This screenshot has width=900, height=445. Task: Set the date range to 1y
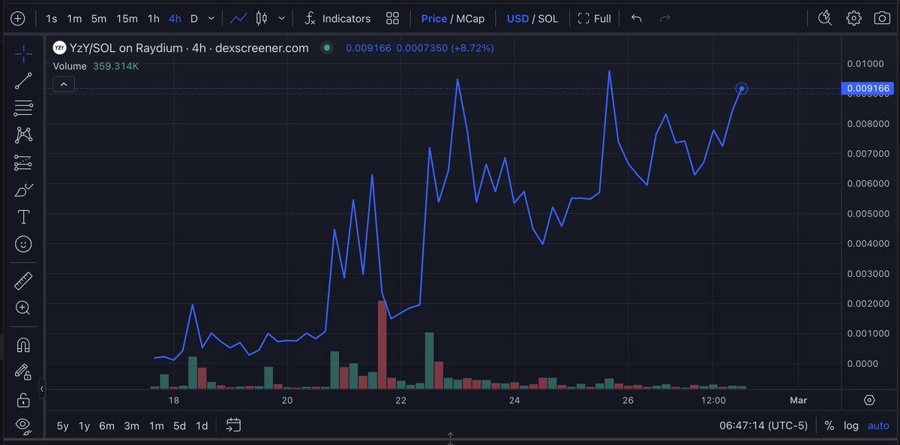[x=84, y=425]
